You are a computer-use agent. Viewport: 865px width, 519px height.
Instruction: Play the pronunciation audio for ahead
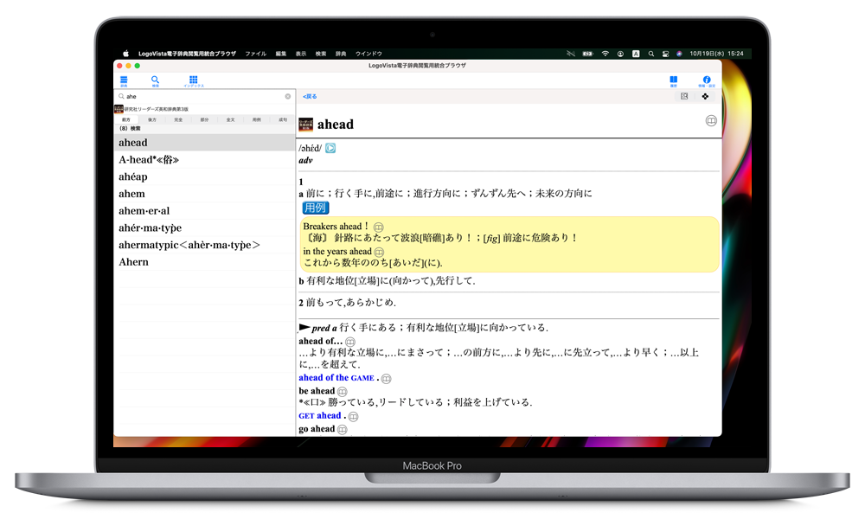point(330,148)
